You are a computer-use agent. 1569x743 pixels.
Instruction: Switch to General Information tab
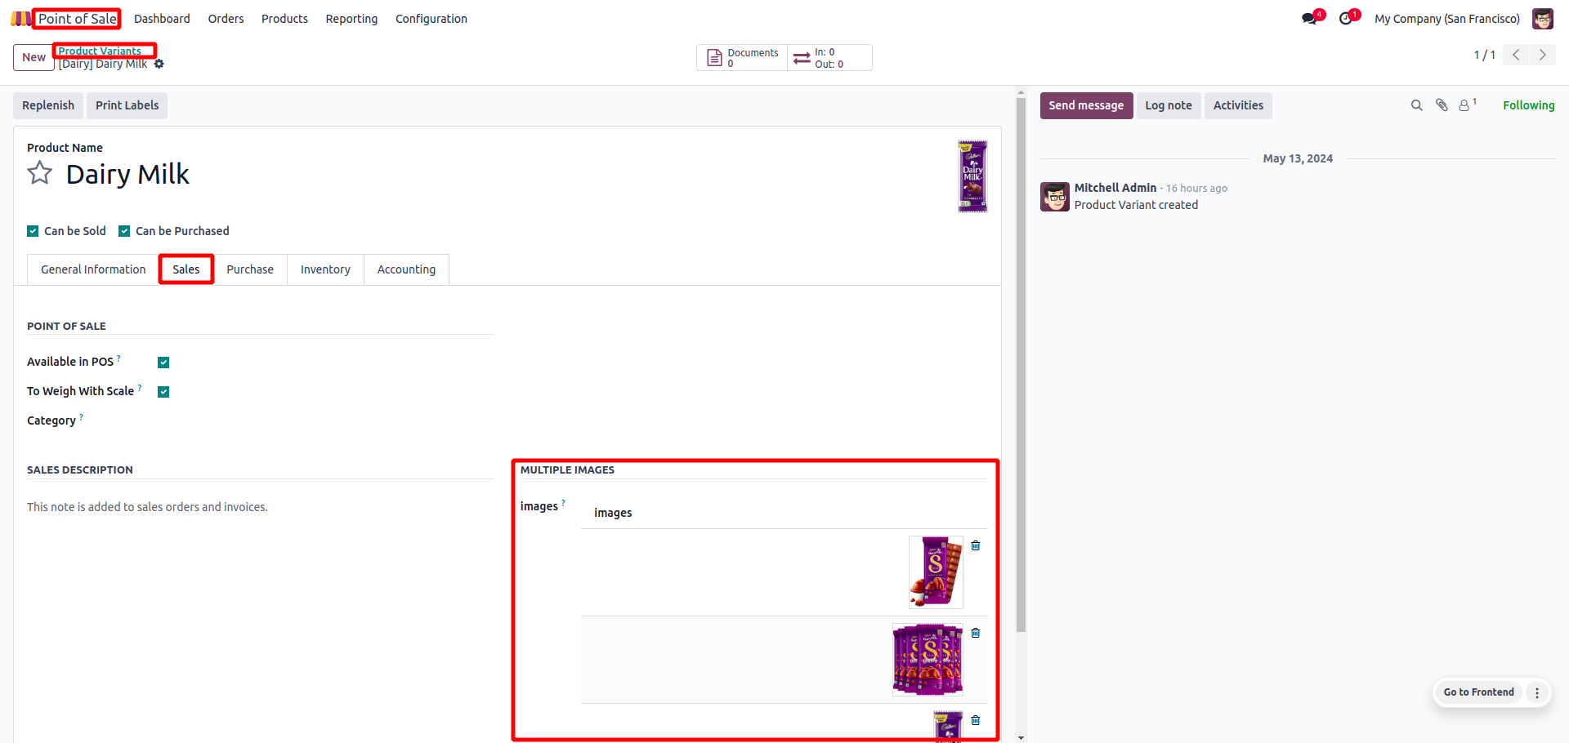point(93,269)
